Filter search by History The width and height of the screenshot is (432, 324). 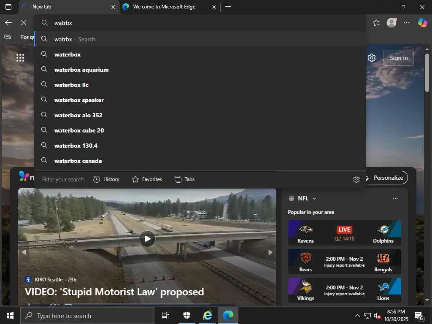[x=106, y=179]
